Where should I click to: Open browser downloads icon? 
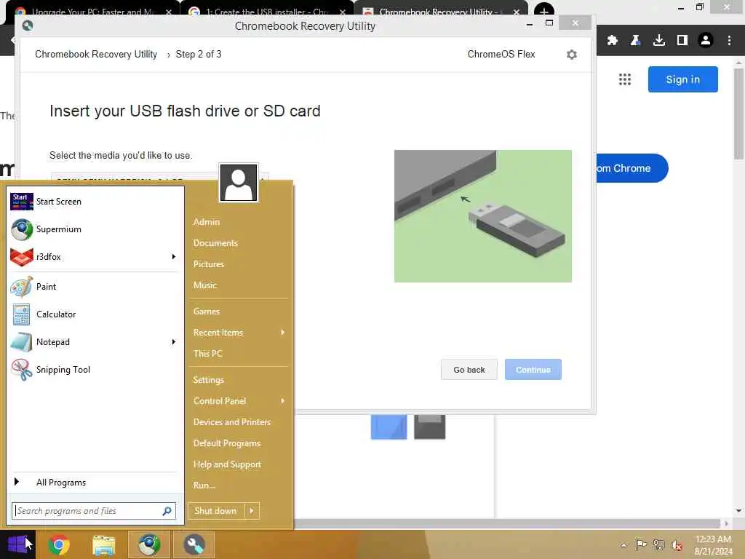pos(658,41)
